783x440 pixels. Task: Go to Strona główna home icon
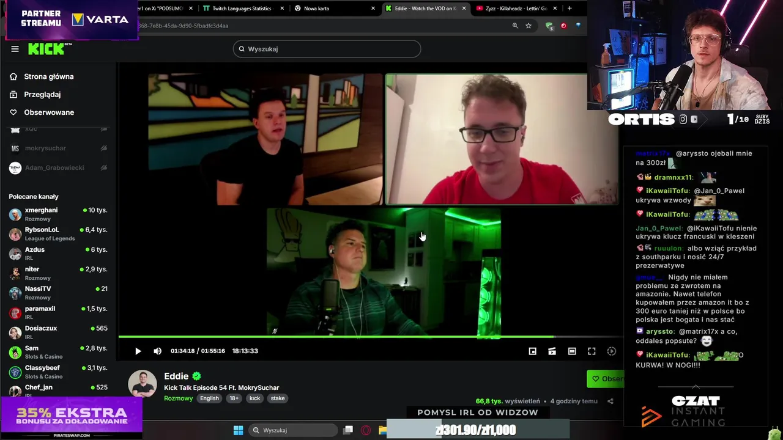coord(13,76)
